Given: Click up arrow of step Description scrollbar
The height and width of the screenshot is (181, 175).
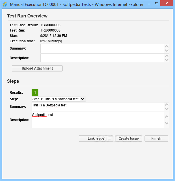Looking at the screenshot, I should pos(167,117).
